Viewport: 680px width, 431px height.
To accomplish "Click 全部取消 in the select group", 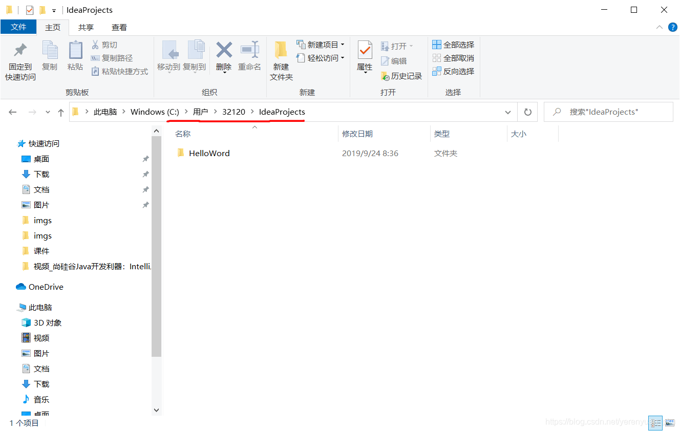I will point(453,58).
